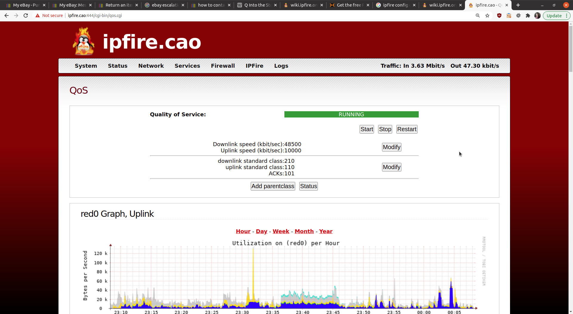Show the Month graph view

click(x=304, y=231)
